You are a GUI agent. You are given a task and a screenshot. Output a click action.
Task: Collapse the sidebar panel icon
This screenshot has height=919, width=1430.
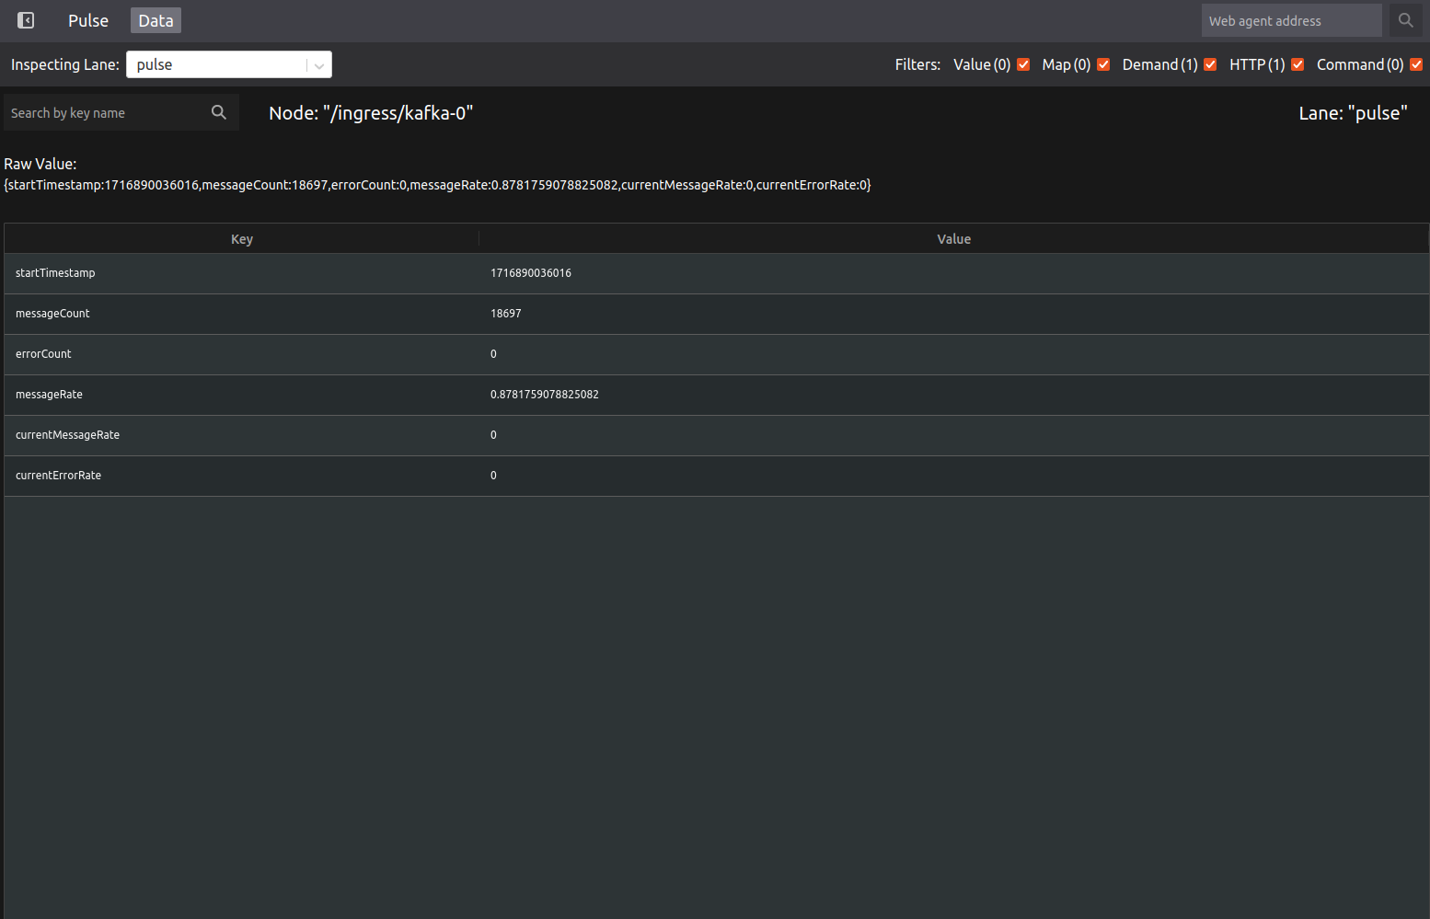pos(26,20)
